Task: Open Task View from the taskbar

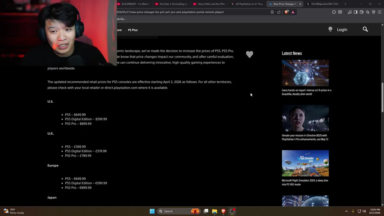Action: pos(206,211)
